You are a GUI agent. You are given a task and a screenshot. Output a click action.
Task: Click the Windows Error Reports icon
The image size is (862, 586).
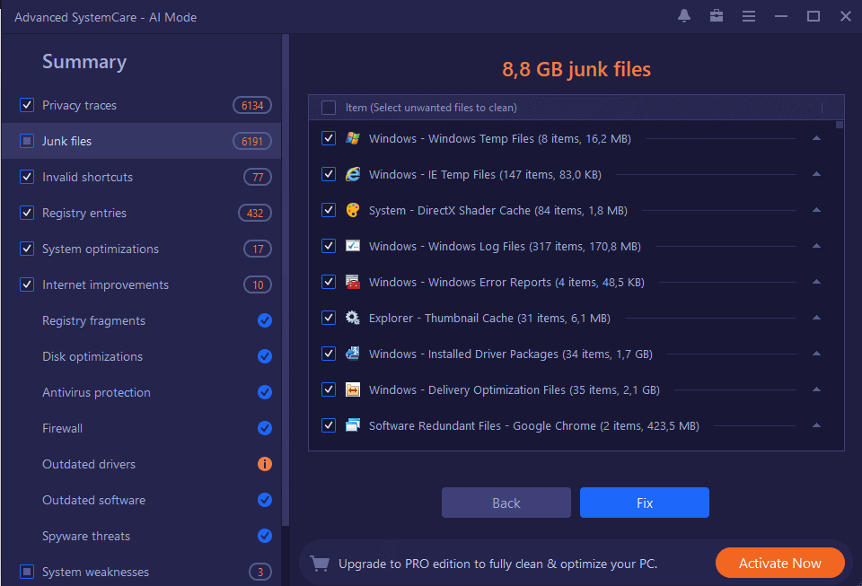point(352,282)
